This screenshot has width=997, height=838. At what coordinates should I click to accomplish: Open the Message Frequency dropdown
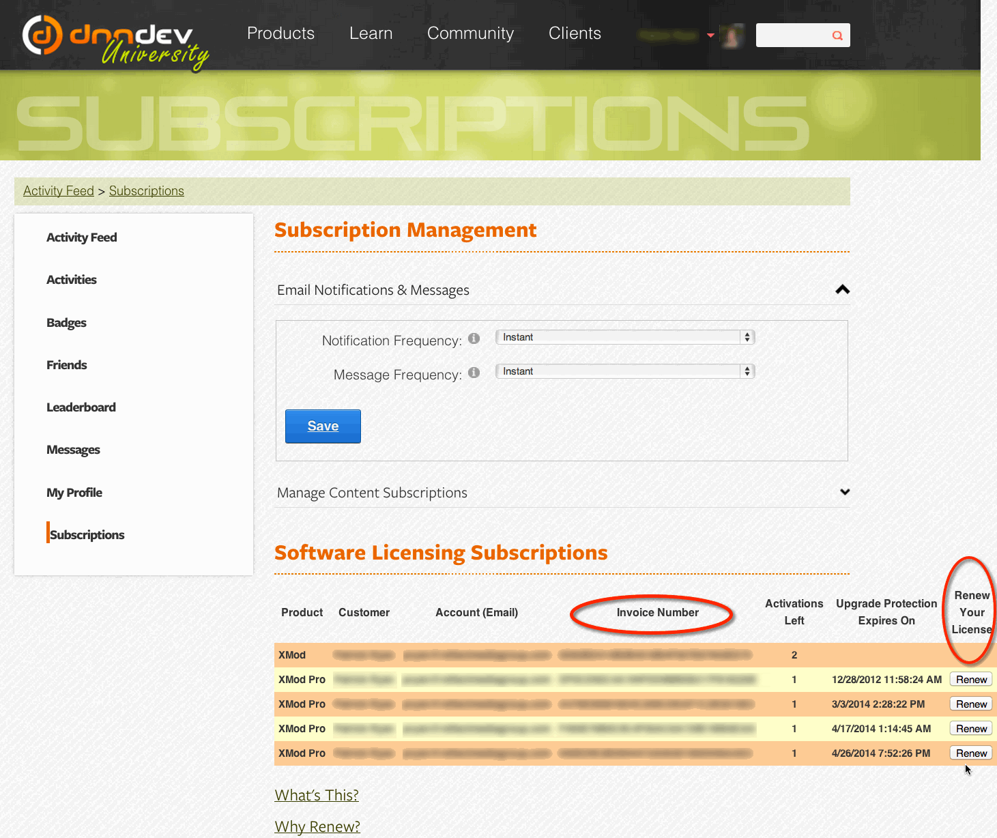point(625,371)
